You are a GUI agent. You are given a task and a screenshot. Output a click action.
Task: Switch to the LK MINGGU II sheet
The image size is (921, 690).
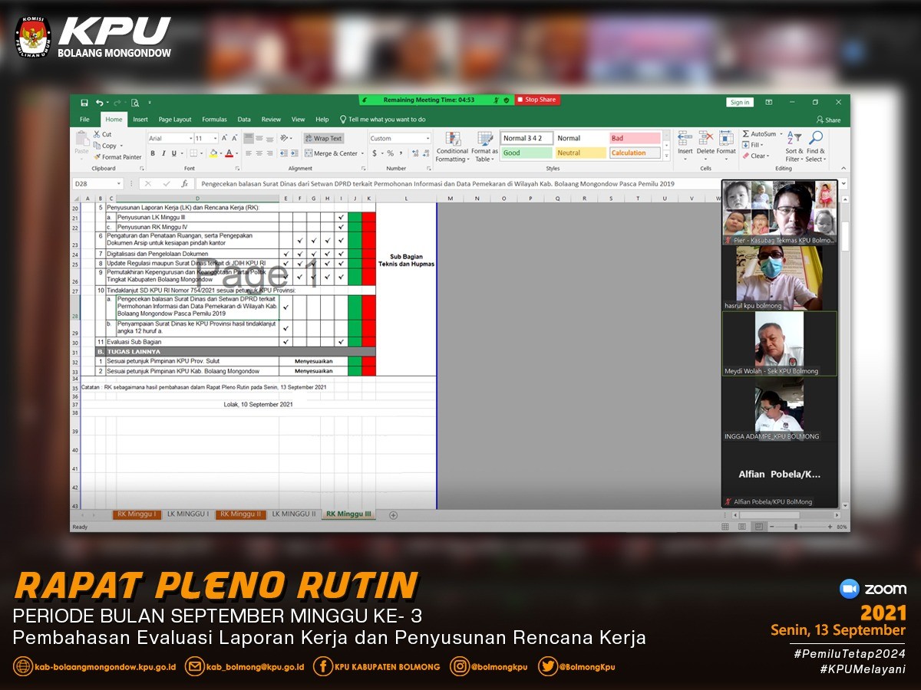[293, 514]
